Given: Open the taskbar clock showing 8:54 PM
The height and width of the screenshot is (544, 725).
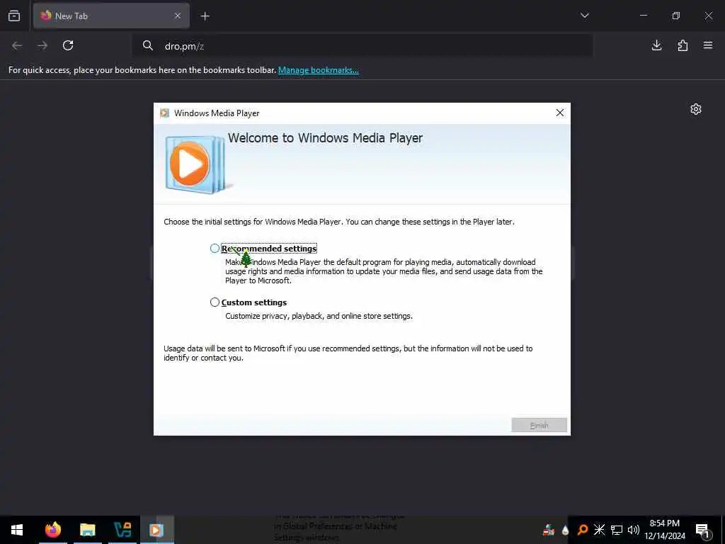Looking at the screenshot, I should tap(665, 530).
